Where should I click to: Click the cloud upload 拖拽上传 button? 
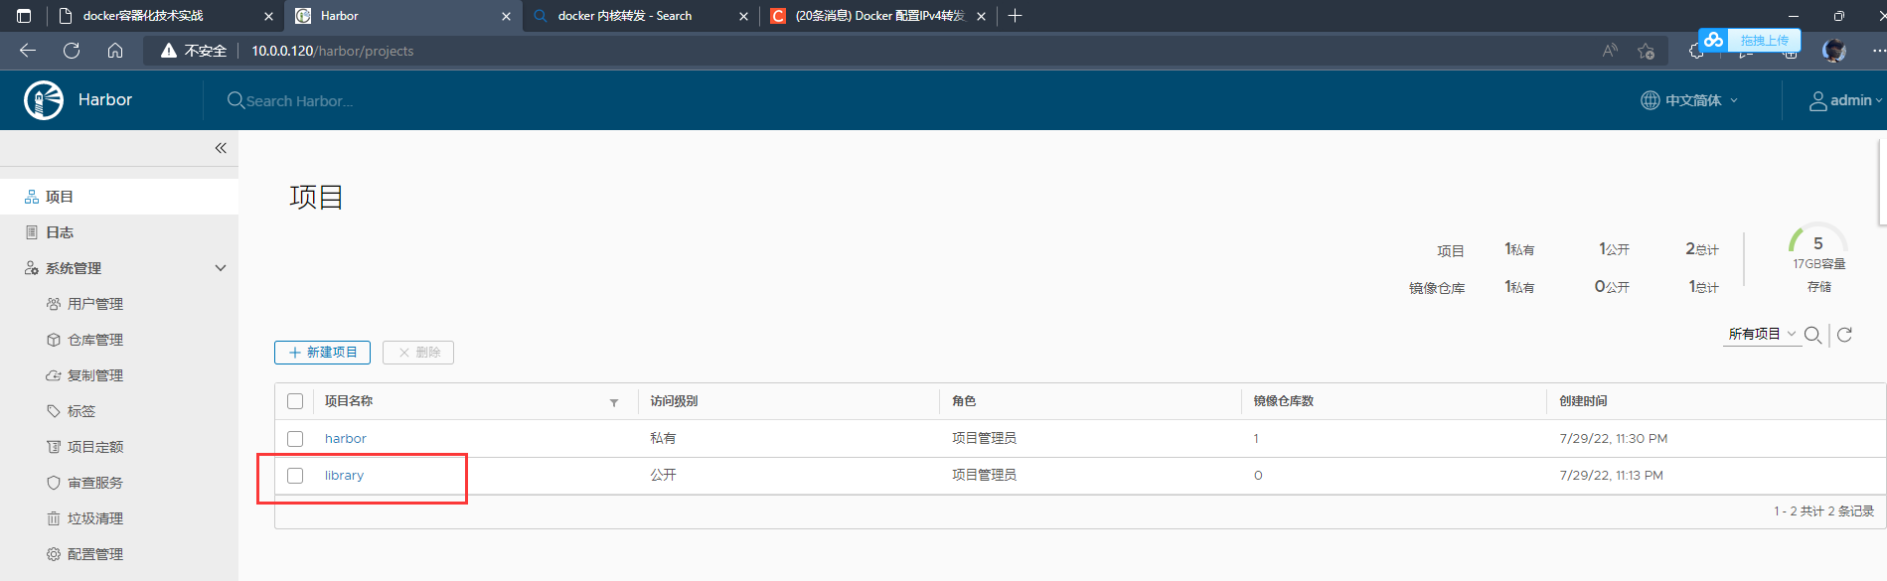[x=1750, y=40]
